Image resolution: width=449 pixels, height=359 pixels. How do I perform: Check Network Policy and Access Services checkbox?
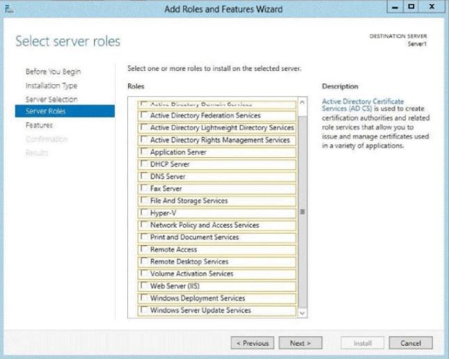[x=145, y=224]
